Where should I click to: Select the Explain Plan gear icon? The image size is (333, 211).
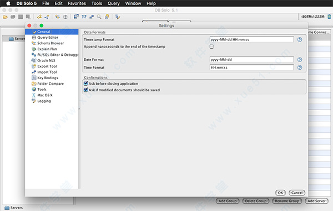point(34,49)
